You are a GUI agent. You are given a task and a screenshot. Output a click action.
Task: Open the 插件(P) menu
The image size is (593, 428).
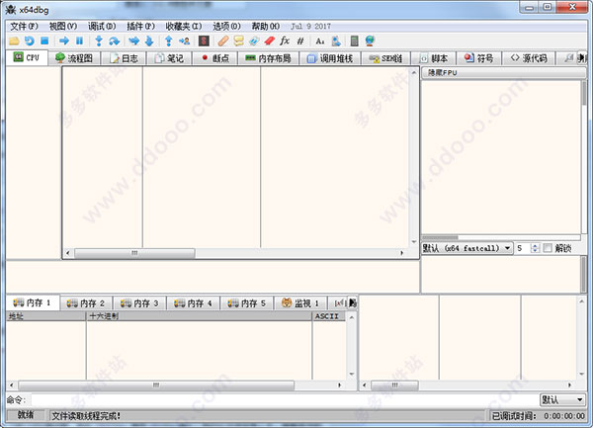pyautogui.click(x=140, y=26)
